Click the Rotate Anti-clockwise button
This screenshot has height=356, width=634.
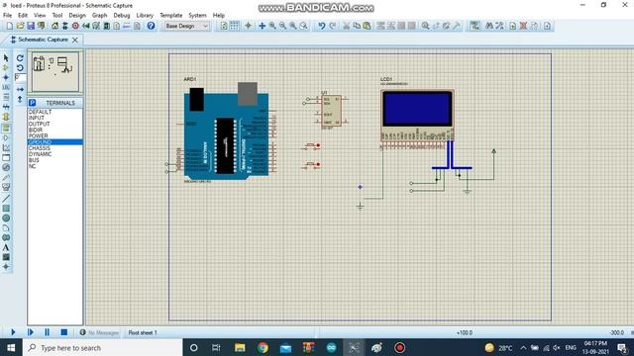20,68
